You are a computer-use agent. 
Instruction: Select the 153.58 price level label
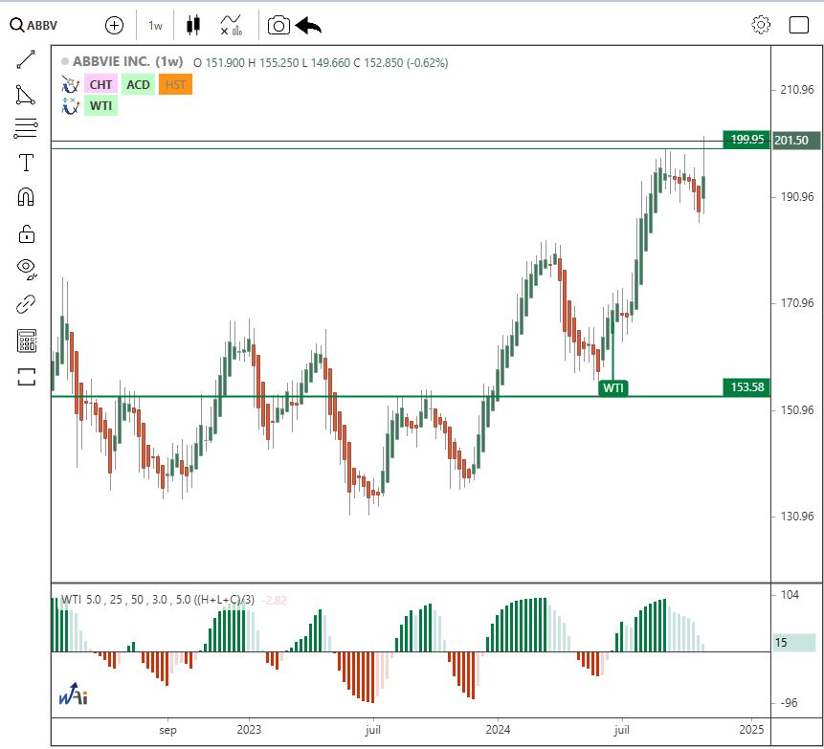[746, 387]
